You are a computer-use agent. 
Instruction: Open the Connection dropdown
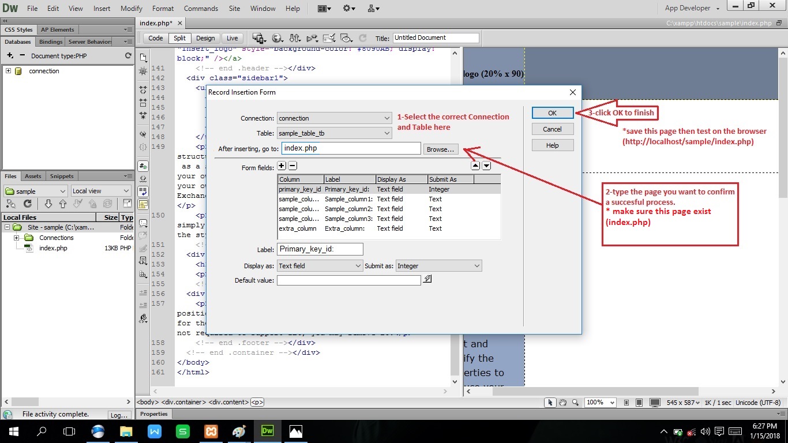click(x=334, y=118)
